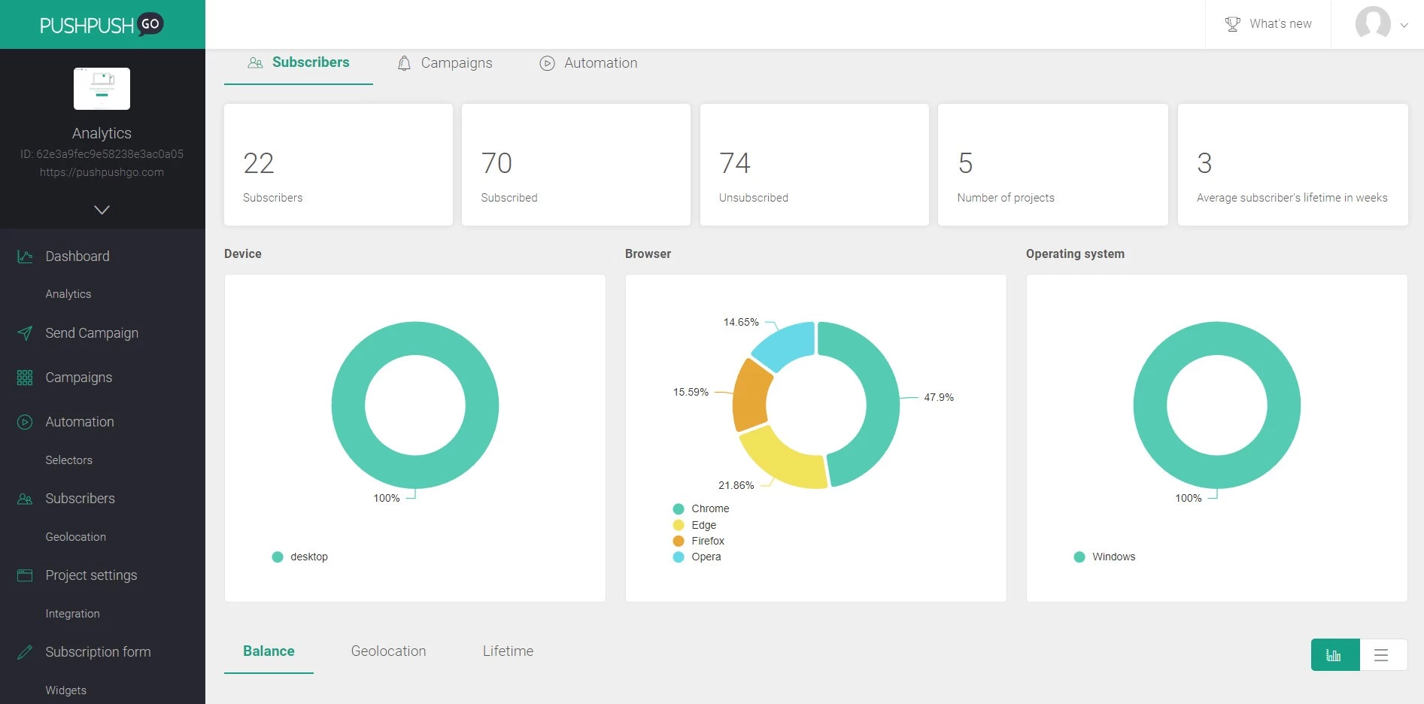1424x704 pixels.
Task: Click the project ID text
Action: (102, 154)
